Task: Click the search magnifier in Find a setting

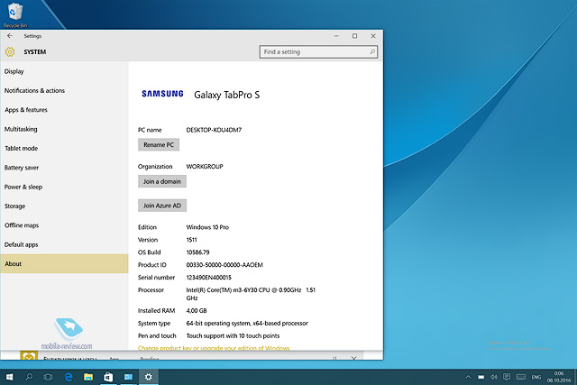Action: point(372,52)
